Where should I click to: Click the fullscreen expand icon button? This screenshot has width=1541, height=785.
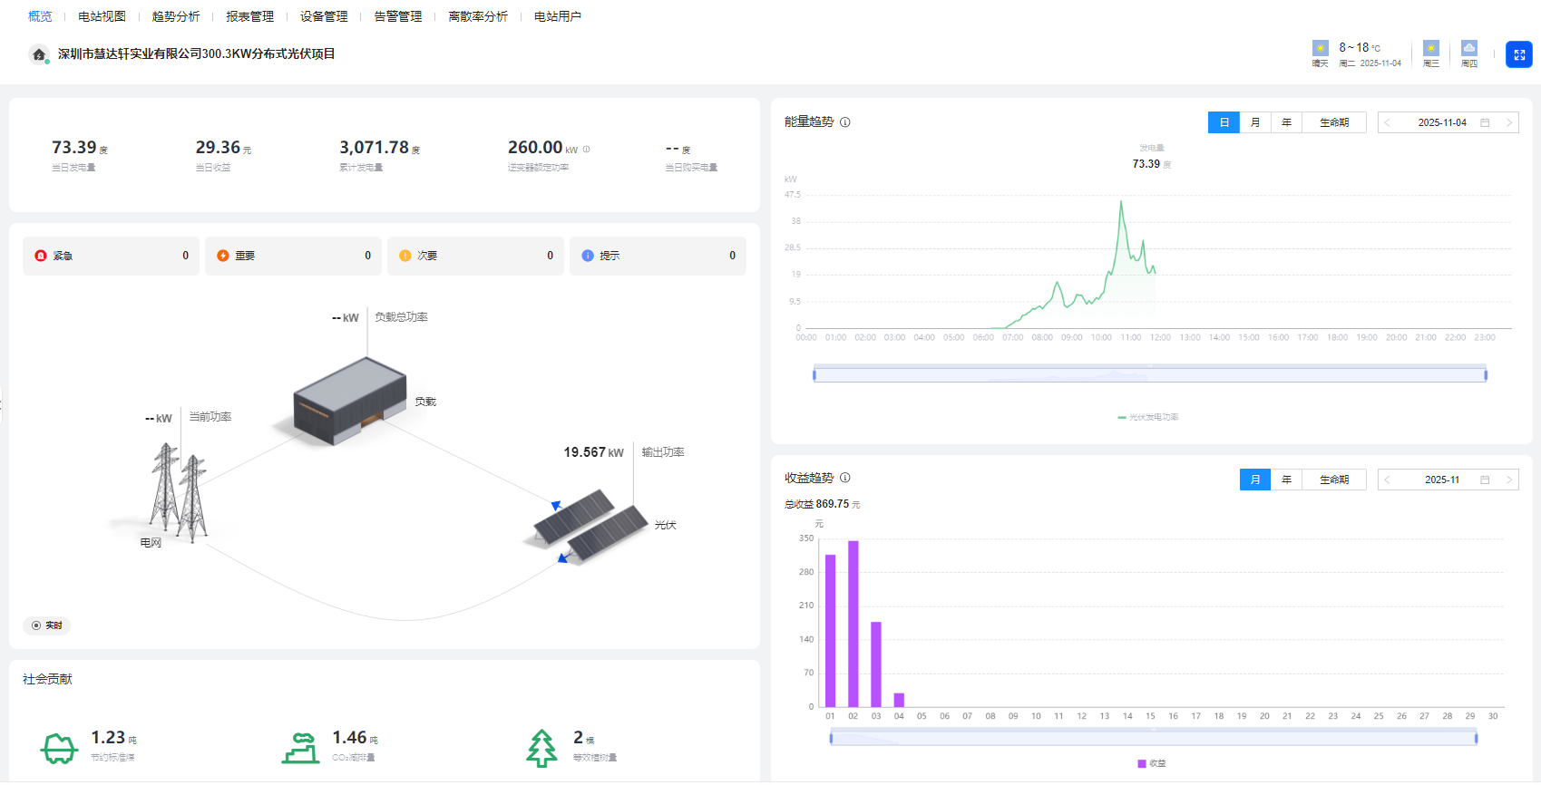click(x=1518, y=54)
